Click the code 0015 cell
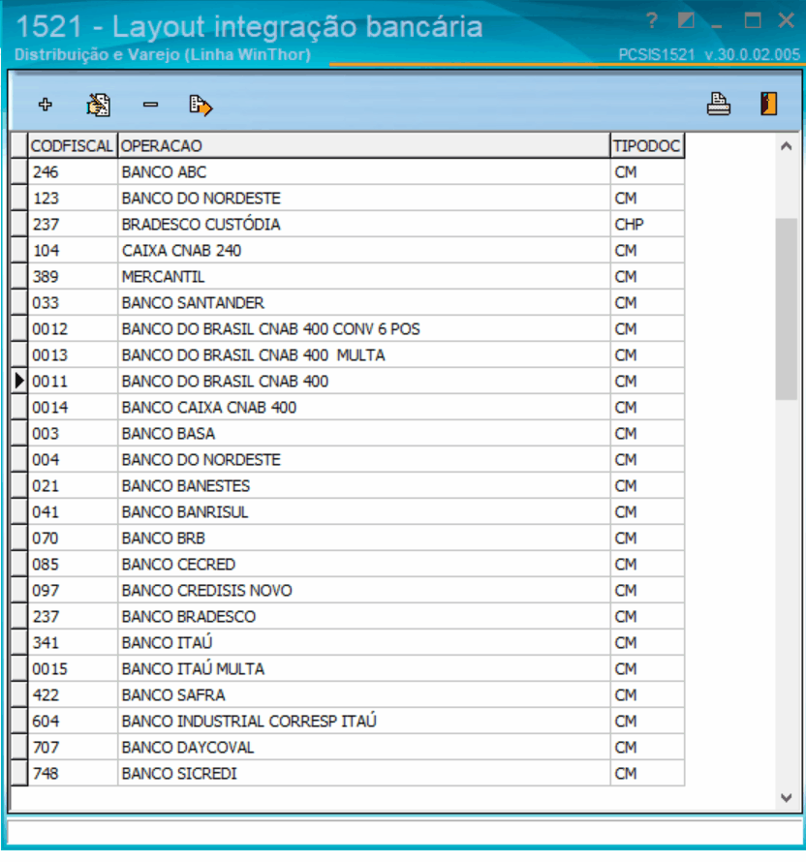Screen dimensions: 806x862 tap(73, 668)
